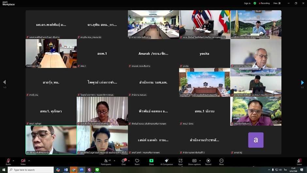Screen dimensions: 307x173
Task: Select the 'สายรุ้ง_ทน.' participant tile
Action: (x=51, y=82)
